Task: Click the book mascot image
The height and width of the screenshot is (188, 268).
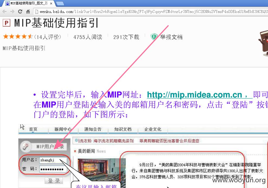Action: pyautogui.click(x=263, y=43)
